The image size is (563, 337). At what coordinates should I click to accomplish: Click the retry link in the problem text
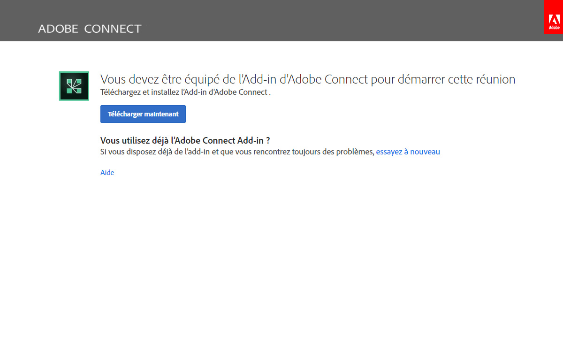tap(408, 152)
